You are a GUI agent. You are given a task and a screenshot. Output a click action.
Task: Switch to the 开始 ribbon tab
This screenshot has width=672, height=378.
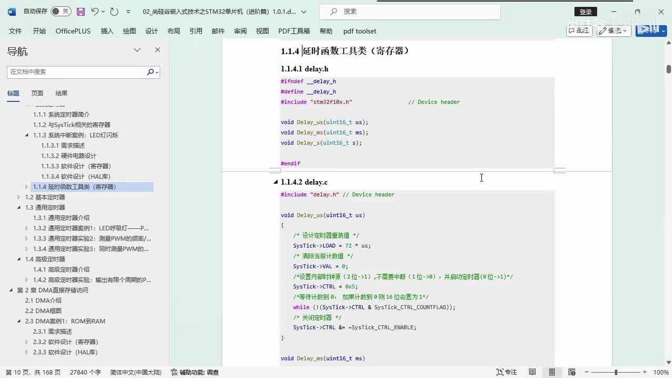pyautogui.click(x=39, y=31)
